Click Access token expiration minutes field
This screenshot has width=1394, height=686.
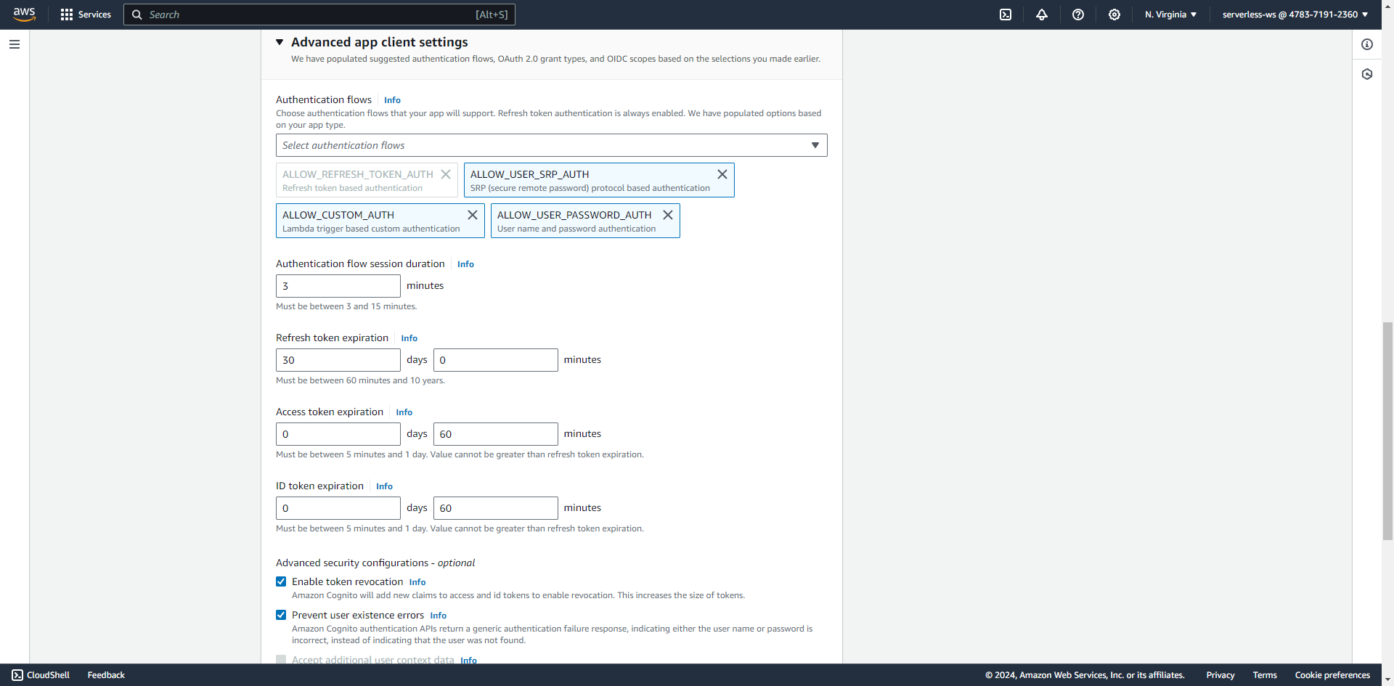coord(496,434)
